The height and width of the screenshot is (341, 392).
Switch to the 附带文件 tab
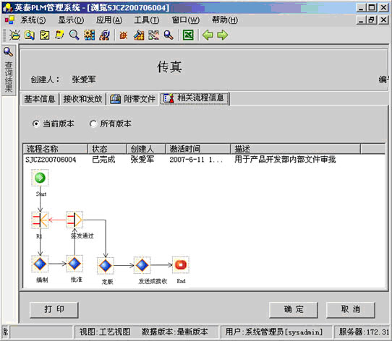tap(133, 99)
